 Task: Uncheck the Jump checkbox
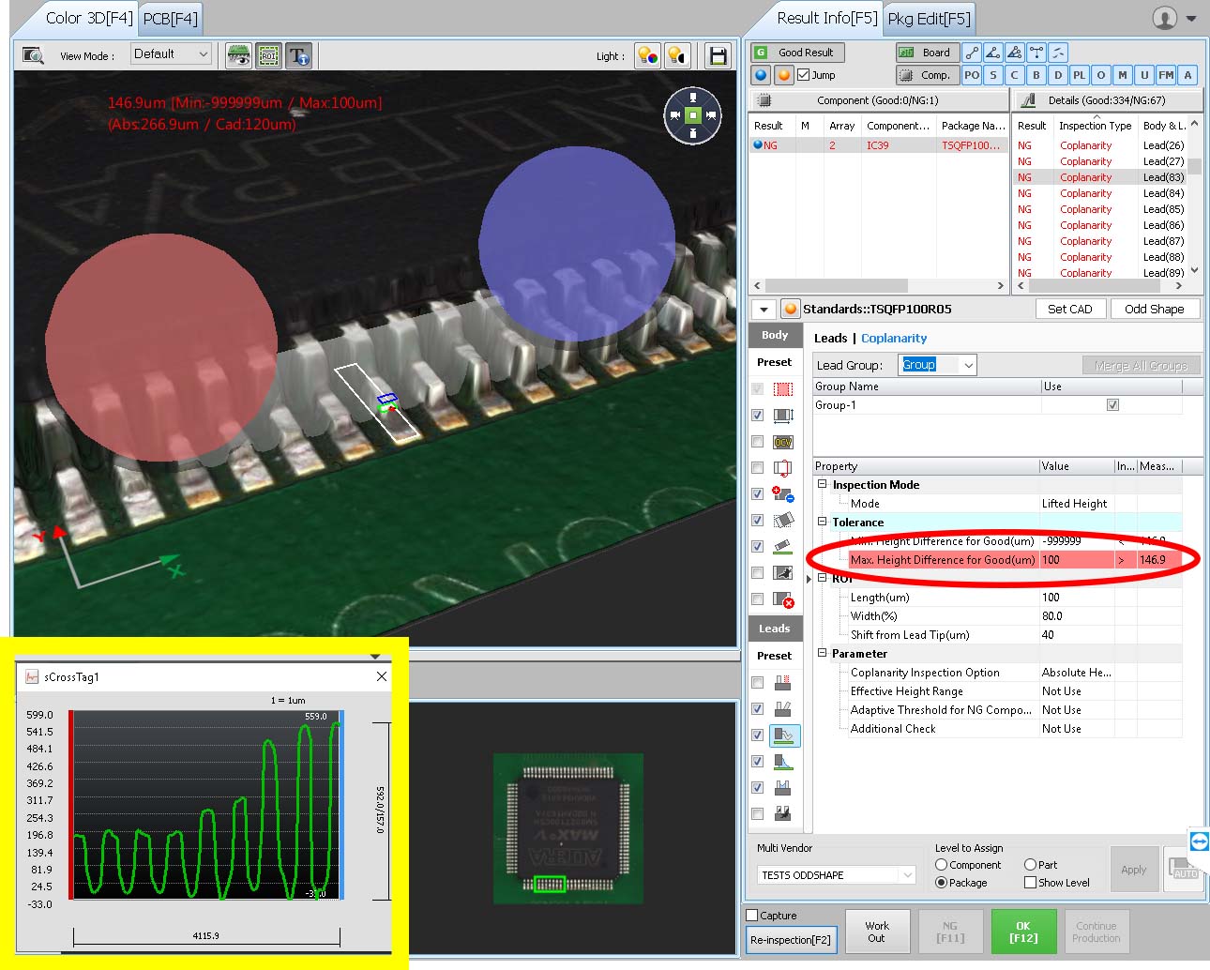(x=802, y=75)
